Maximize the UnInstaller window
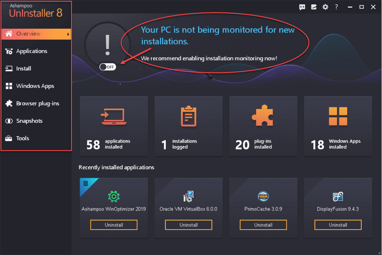The height and width of the screenshot is (255, 382). [x=362, y=7]
